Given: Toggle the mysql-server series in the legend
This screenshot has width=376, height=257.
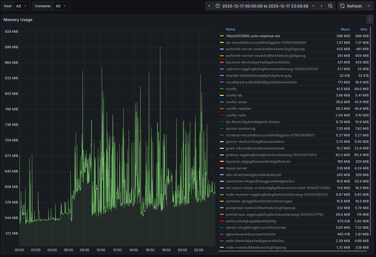Looking at the screenshot, I should 236,168.
